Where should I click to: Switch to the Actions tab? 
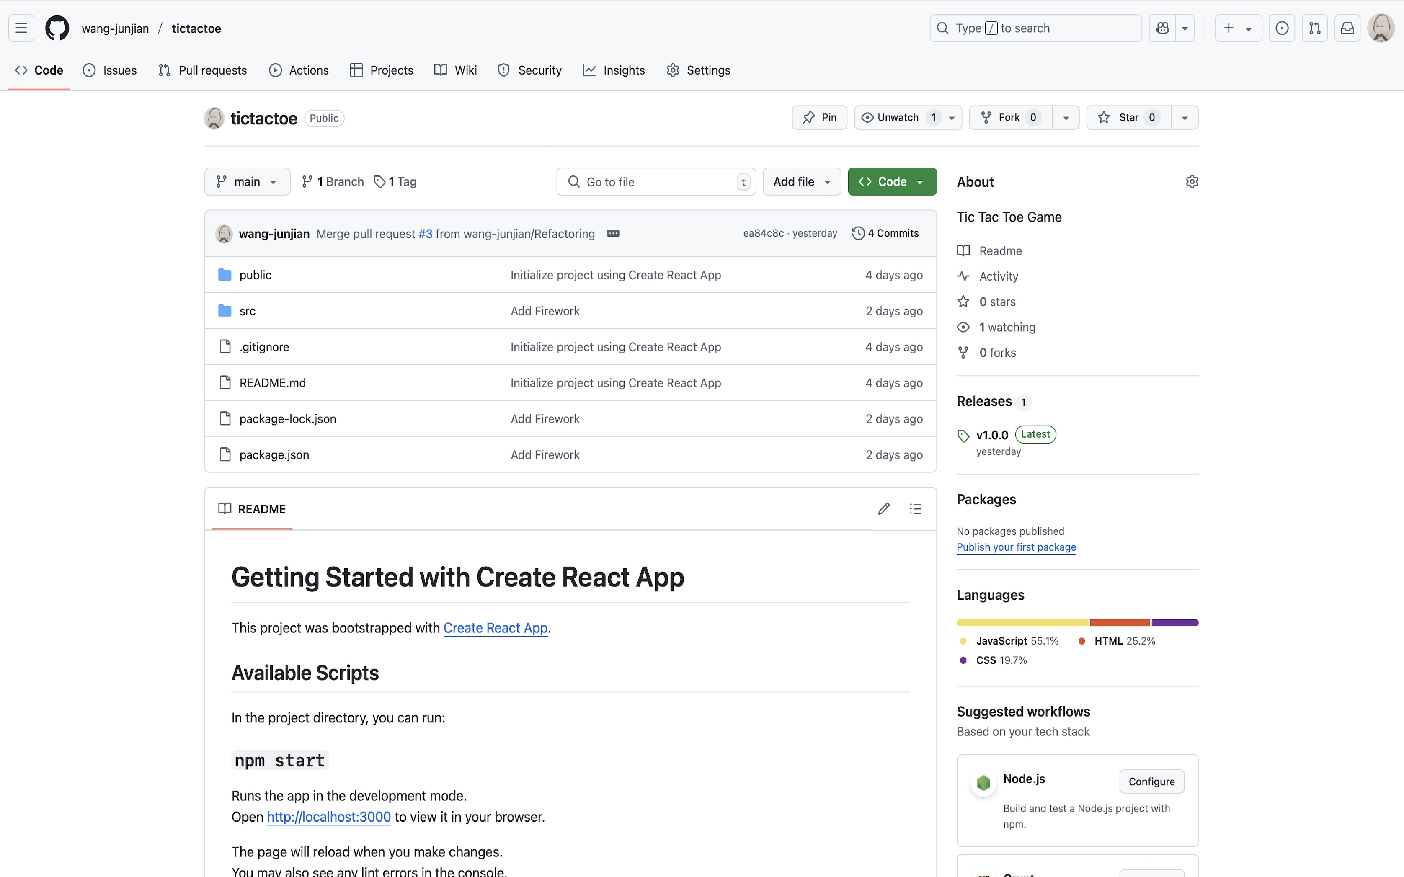coord(299,70)
